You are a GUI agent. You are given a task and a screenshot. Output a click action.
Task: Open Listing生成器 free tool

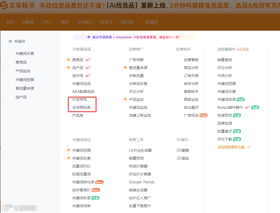pos(140,150)
